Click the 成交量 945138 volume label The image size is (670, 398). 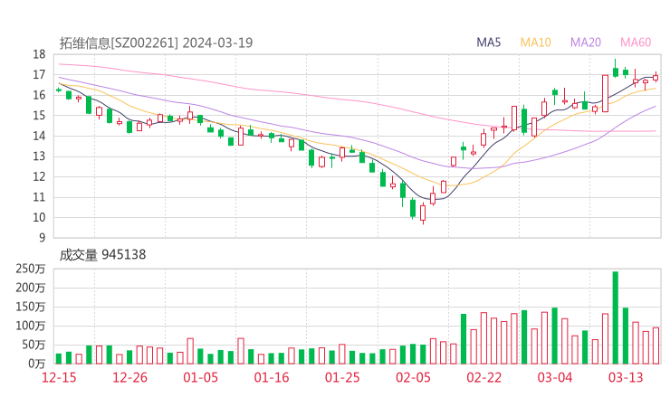click(102, 255)
